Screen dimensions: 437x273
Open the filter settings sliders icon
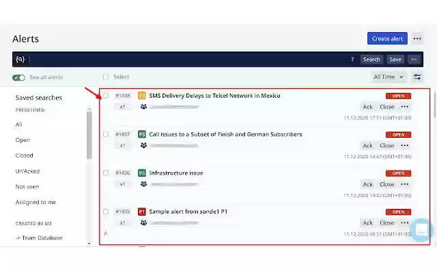pyautogui.click(x=417, y=77)
